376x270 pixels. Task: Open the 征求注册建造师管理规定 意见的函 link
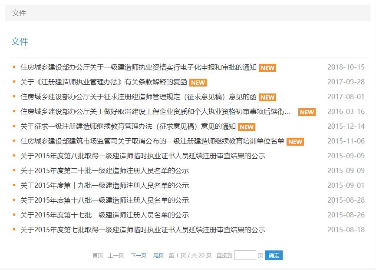(139, 97)
